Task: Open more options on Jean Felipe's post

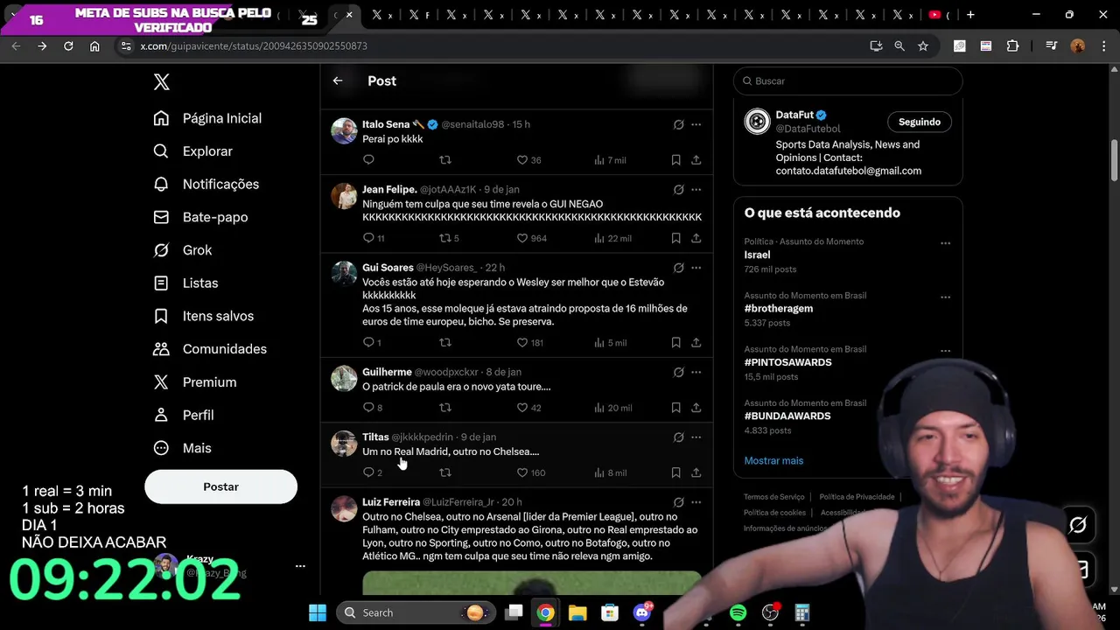Action: point(696,190)
